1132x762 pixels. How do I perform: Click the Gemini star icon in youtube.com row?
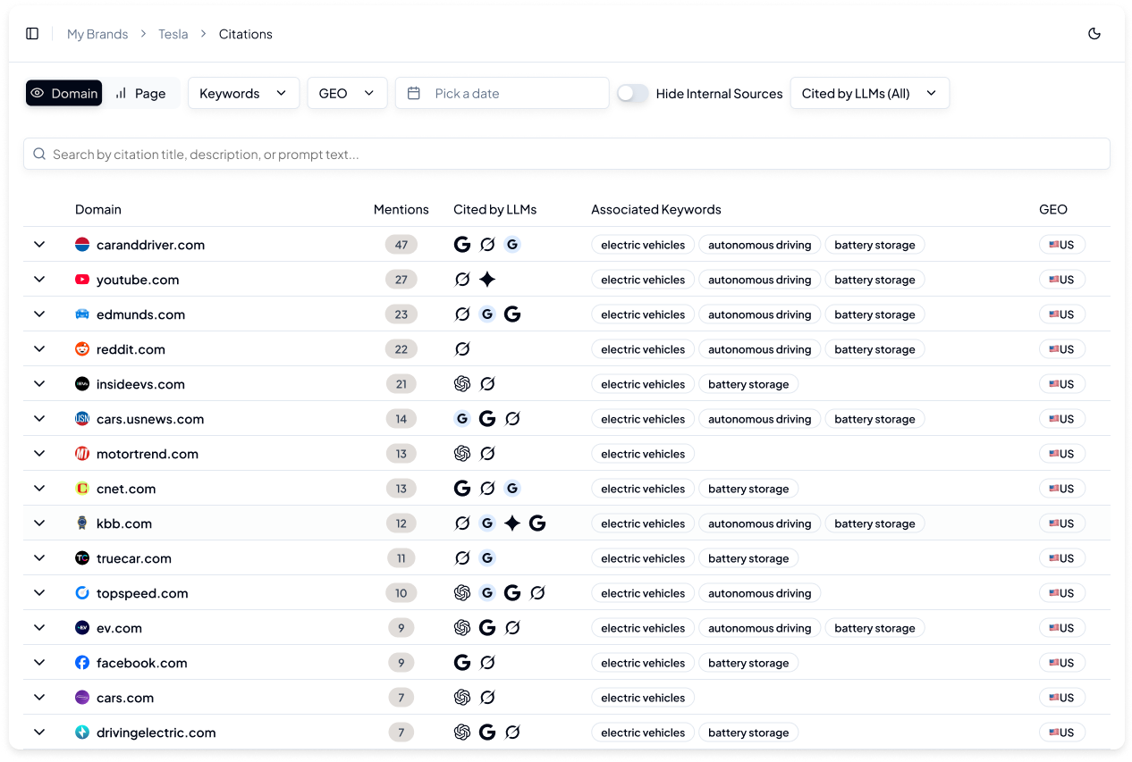[487, 280]
